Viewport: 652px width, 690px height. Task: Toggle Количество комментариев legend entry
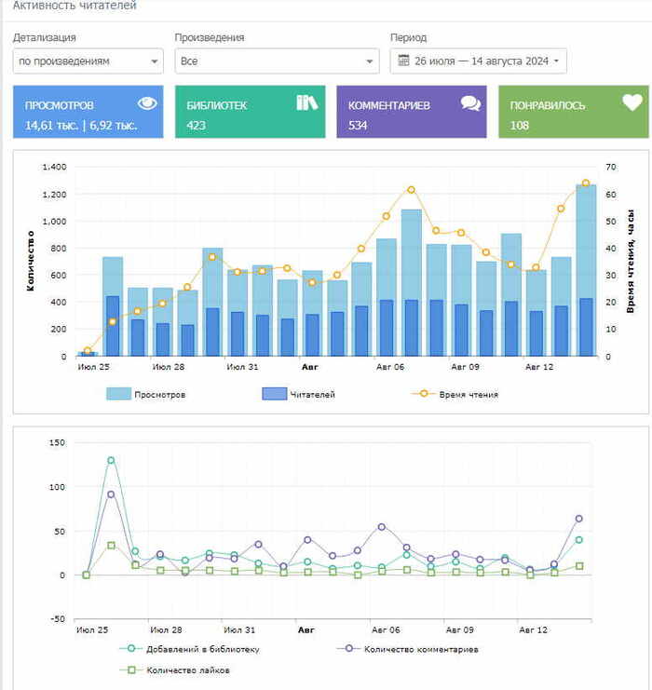(411, 649)
